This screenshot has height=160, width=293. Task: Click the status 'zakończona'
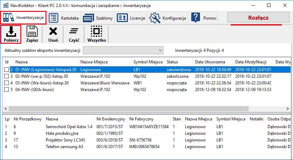177,76
